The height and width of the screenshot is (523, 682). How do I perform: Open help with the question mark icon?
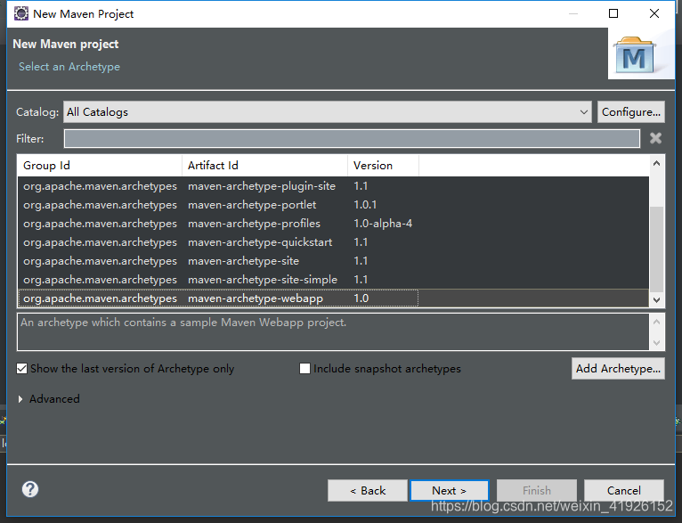[x=30, y=489]
